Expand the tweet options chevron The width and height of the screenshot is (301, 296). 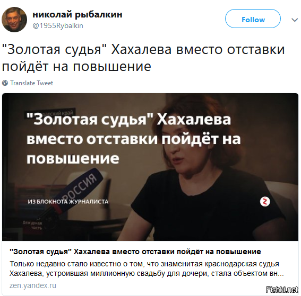294,20
